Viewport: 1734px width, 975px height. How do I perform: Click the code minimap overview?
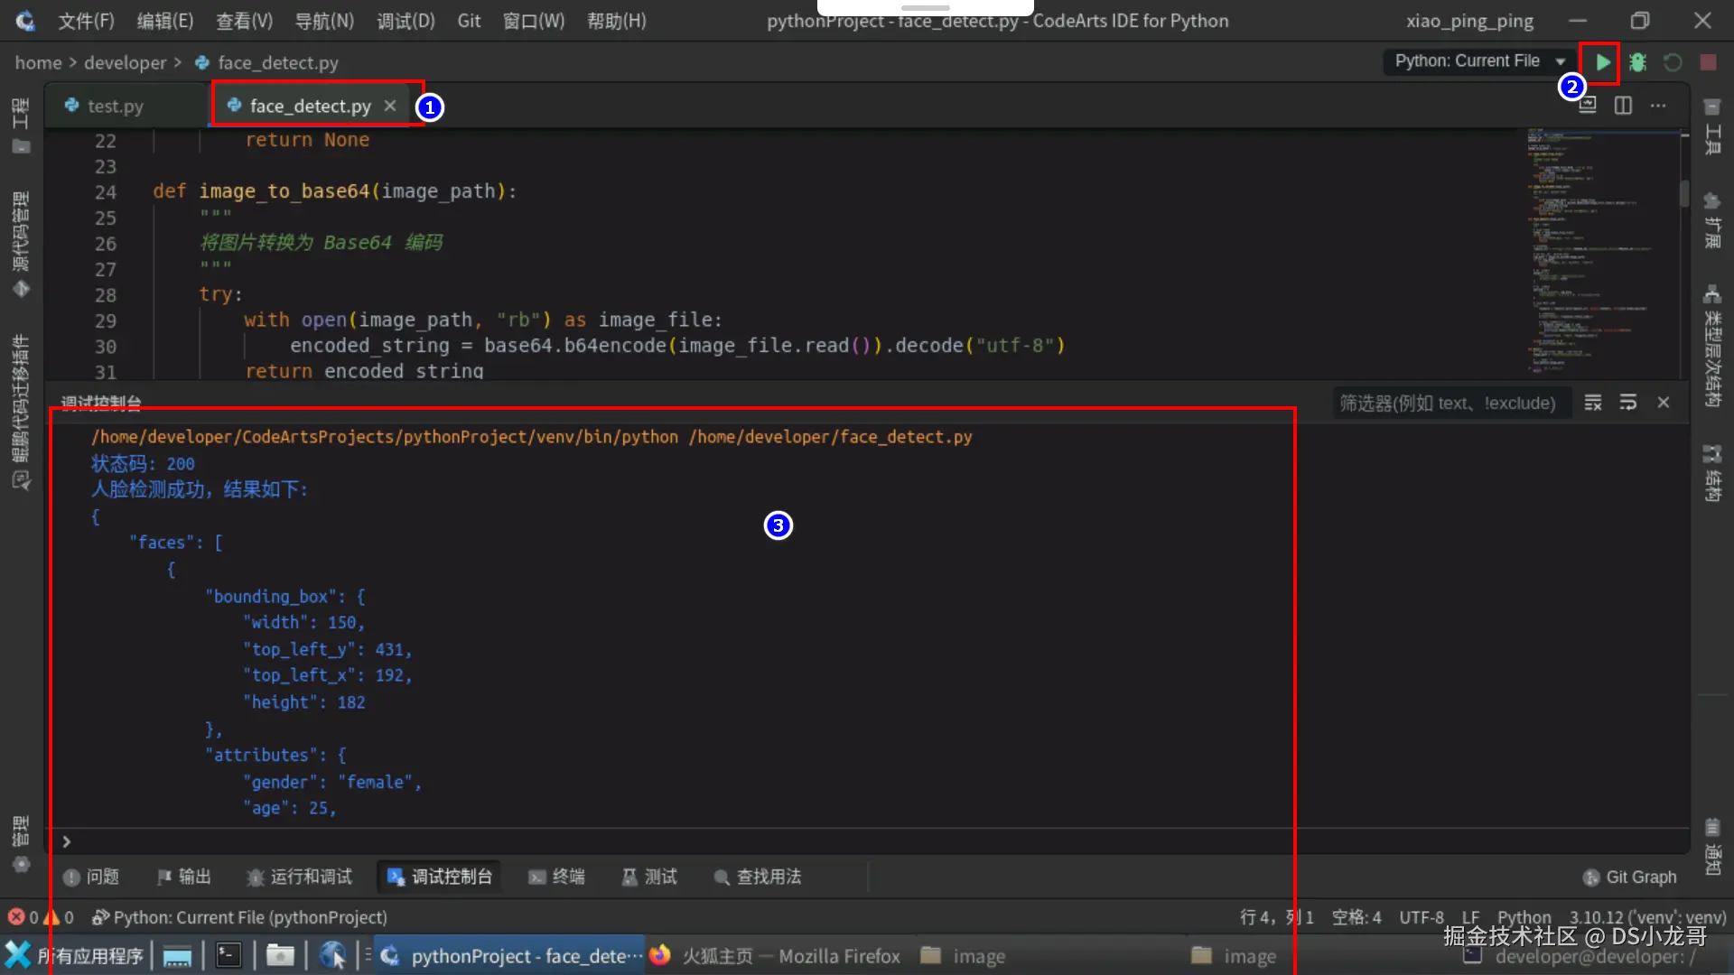click(x=1599, y=253)
